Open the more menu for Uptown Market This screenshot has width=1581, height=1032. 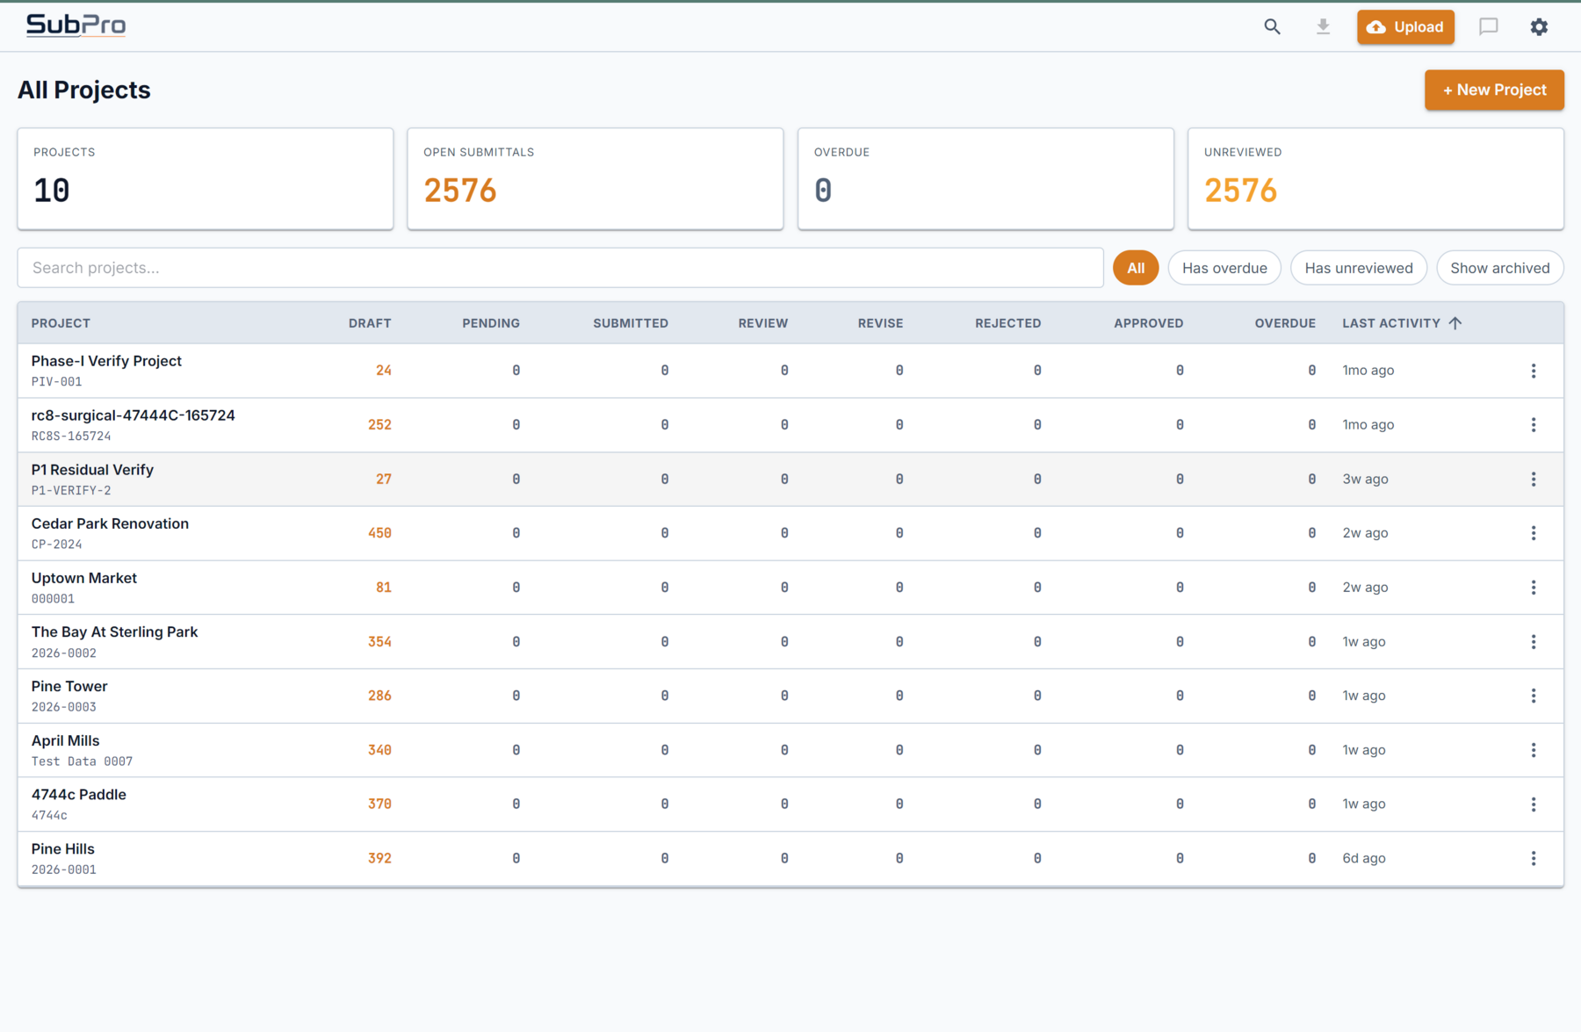[x=1534, y=588]
